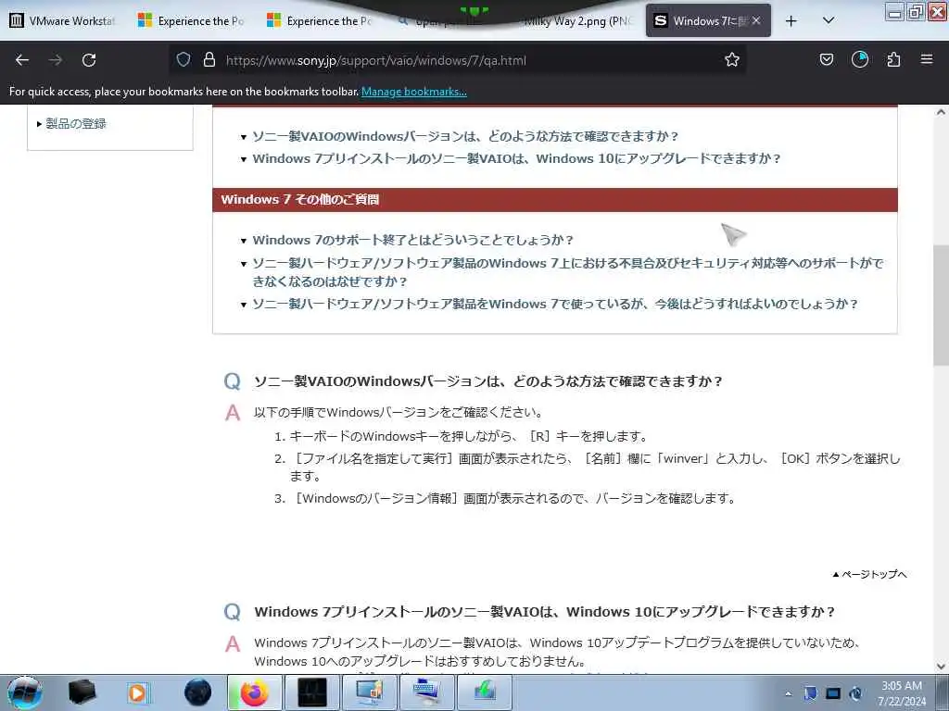
Task: Click the forward navigation arrow
Action: pos(55,60)
